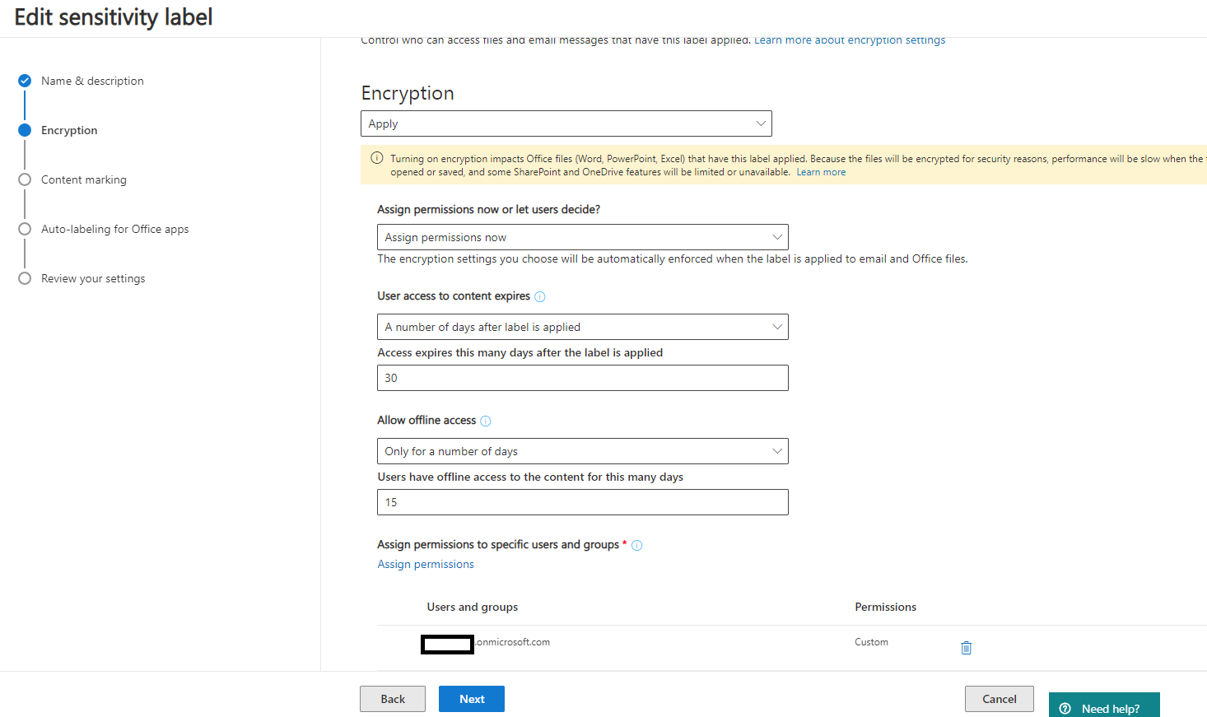Select the completed Name & description step circle
This screenshot has height=717, width=1207.
point(25,81)
